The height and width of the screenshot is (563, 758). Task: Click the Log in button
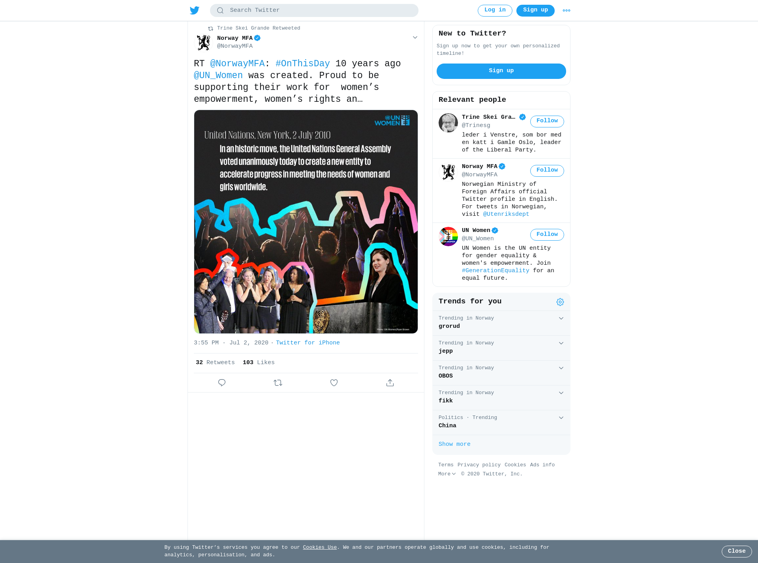tap(495, 11)
